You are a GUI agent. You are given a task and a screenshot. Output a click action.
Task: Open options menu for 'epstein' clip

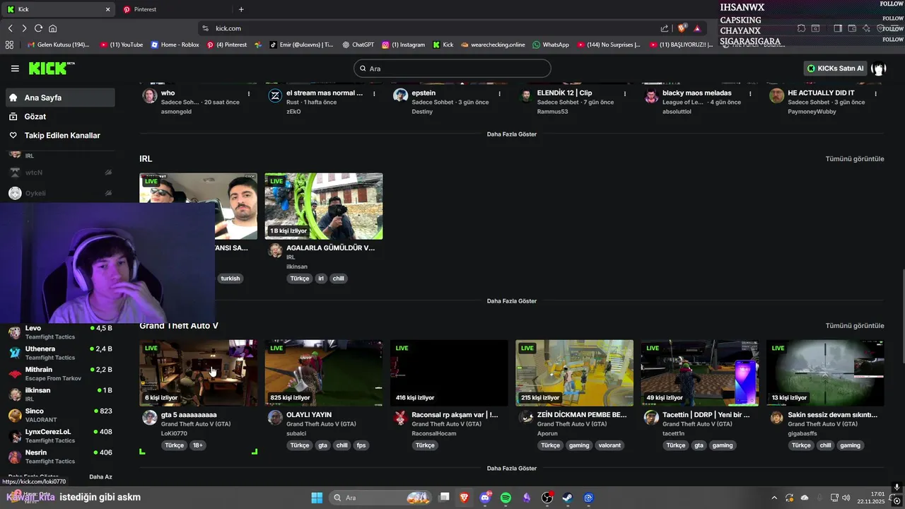(500, 93)
